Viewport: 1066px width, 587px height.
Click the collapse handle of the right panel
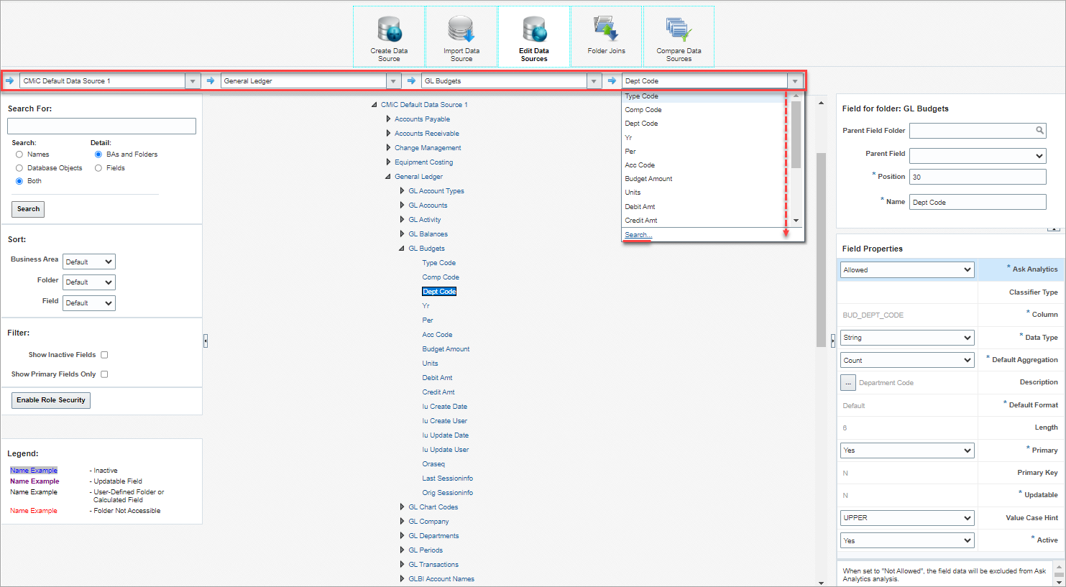coord(833,341)
